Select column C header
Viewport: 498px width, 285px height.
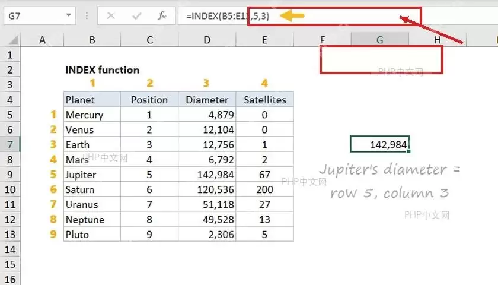click(x=149, y=40)
